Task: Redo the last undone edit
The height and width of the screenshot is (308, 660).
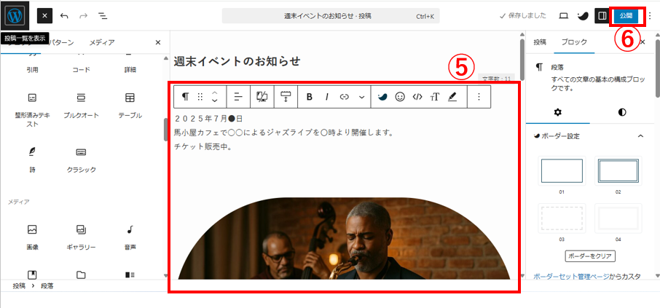Action: click(83, 16)
